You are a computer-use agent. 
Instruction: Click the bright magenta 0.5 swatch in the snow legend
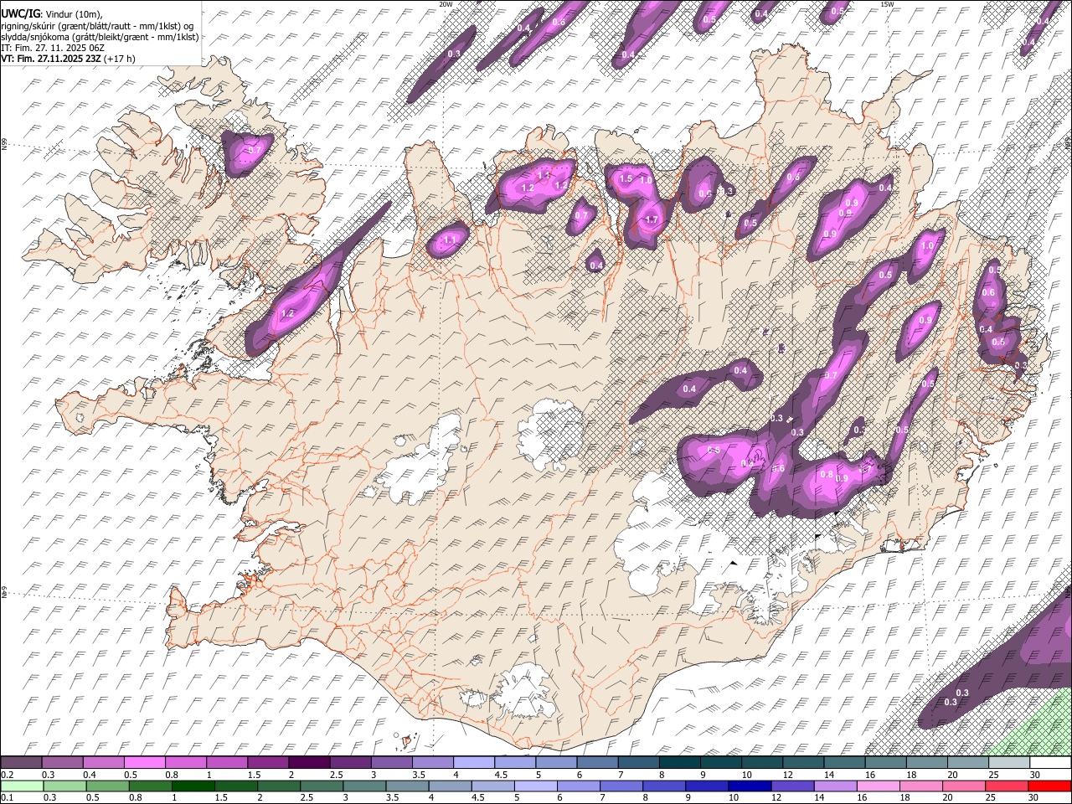(145, 762)
